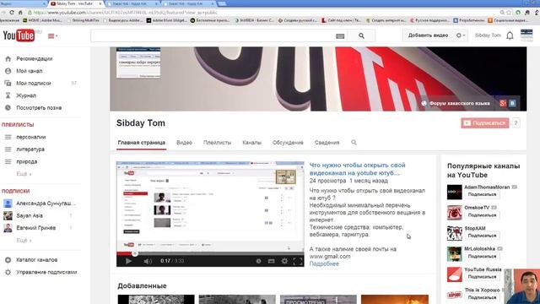Play the featured video
Image resolution: width=540 pixels, height=304 pixels.
128,261
